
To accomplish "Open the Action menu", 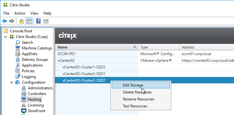I will tap(20, 13).
